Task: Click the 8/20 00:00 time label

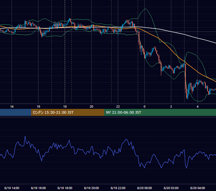Action: click(145, 188)
